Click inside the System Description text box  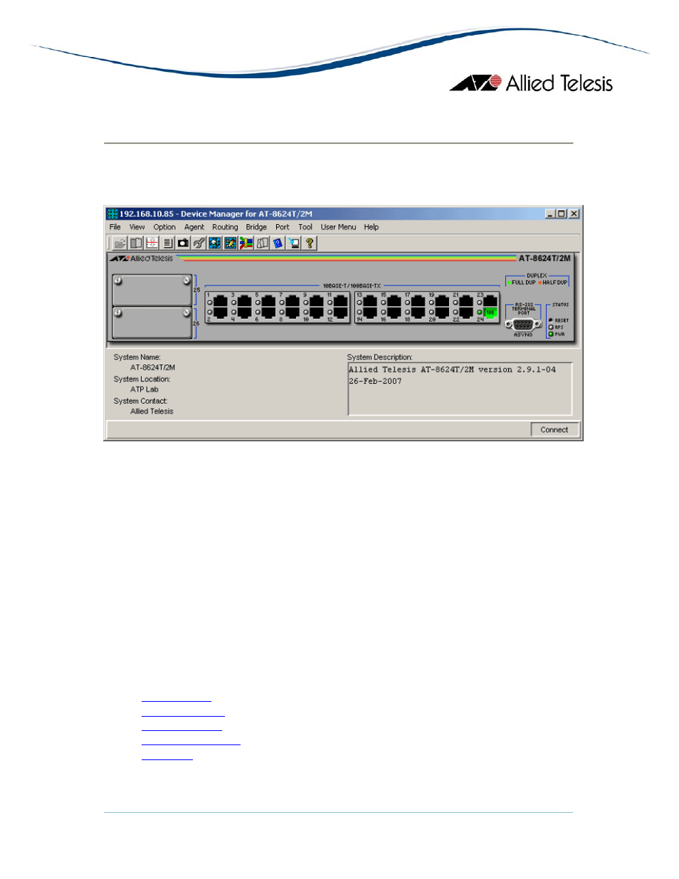point(460,389)
